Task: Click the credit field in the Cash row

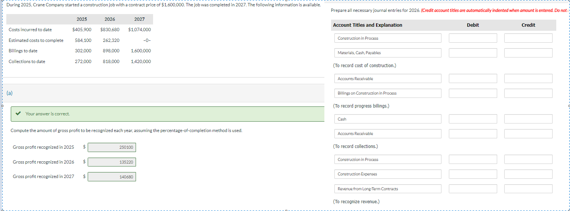Action: pos(528,119)
